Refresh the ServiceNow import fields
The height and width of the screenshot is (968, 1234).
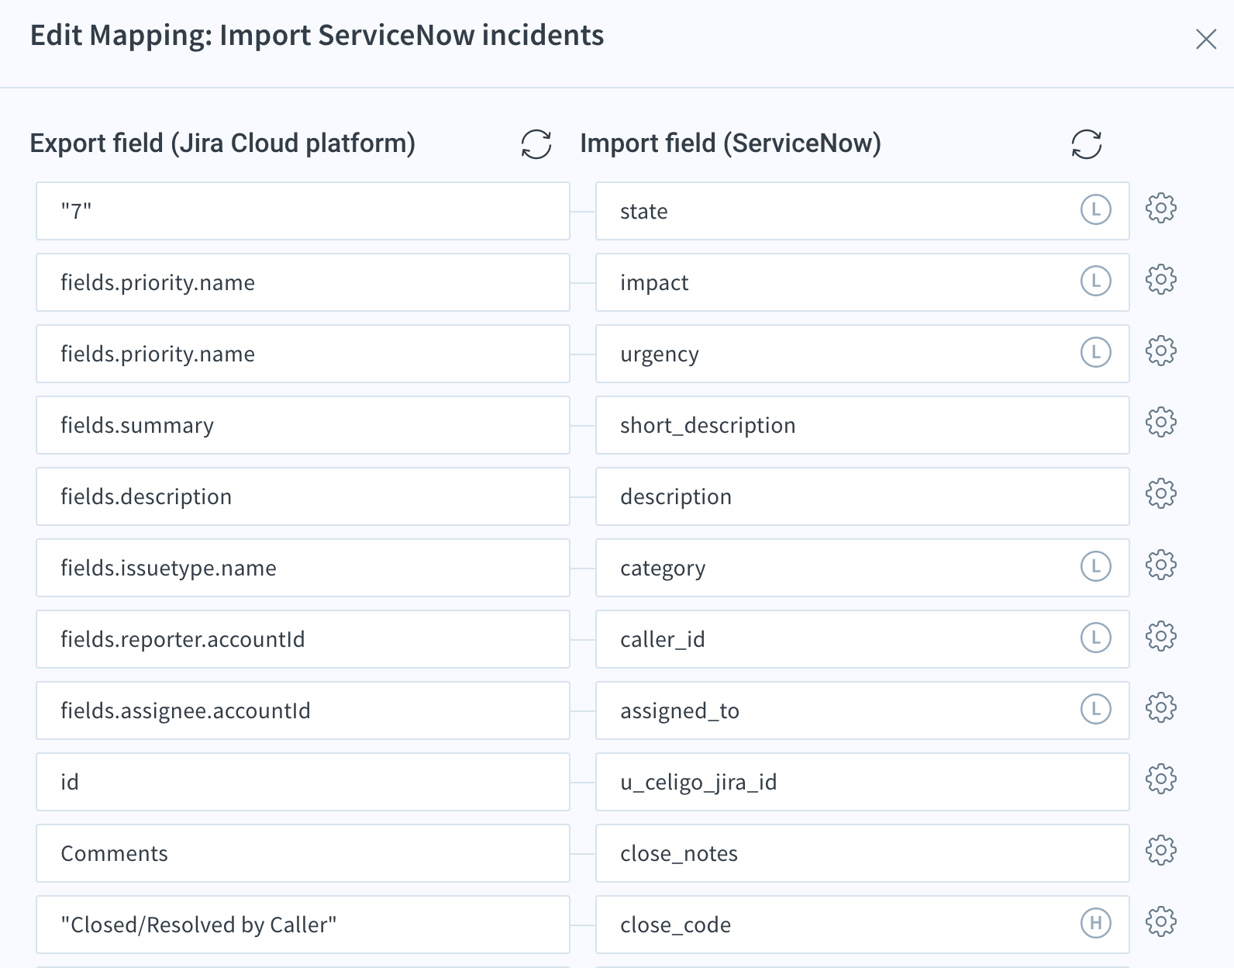coord(1087,144)
